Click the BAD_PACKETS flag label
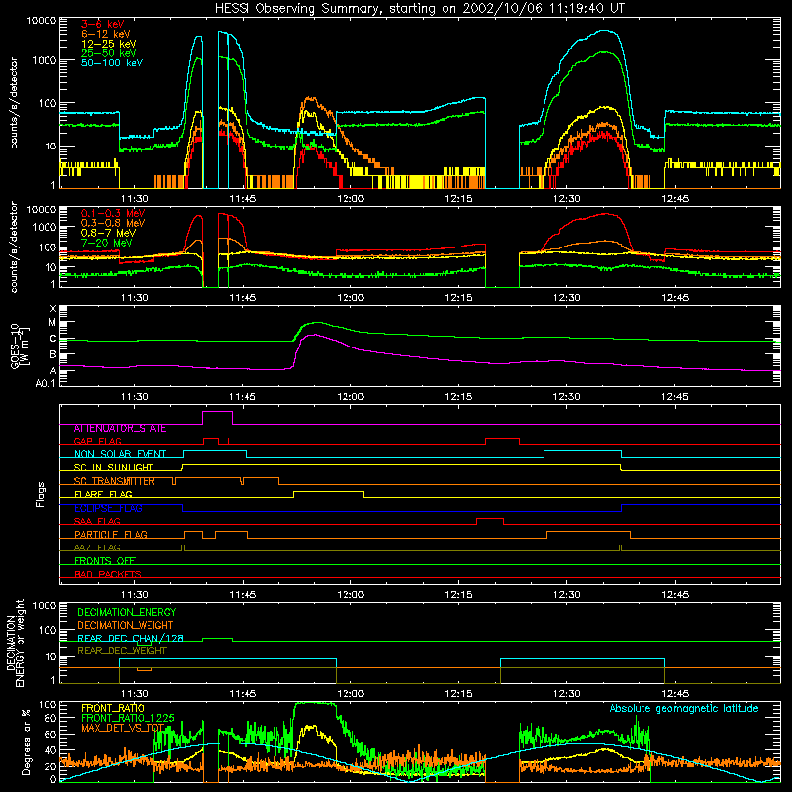The image size is (792, 792). [x=108, y=574]
